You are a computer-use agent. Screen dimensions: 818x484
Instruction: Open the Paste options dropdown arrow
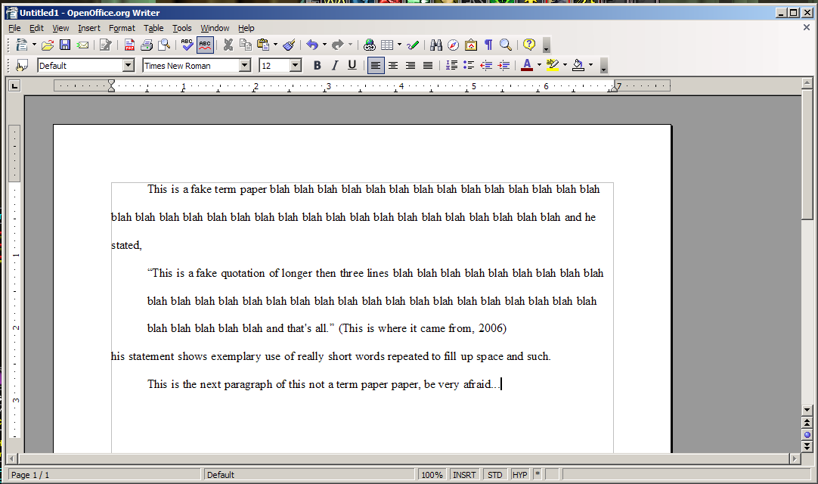(x=275, y=45)
